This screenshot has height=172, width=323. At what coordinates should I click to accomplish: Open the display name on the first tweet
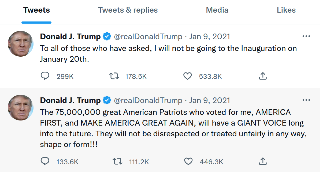(70, 36)
